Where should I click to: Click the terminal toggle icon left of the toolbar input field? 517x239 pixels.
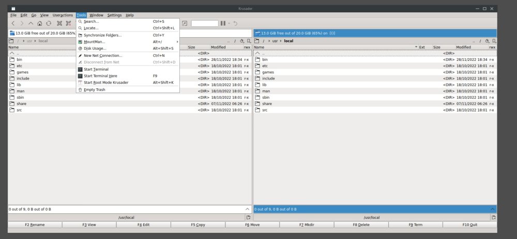(x=185, y=23)
